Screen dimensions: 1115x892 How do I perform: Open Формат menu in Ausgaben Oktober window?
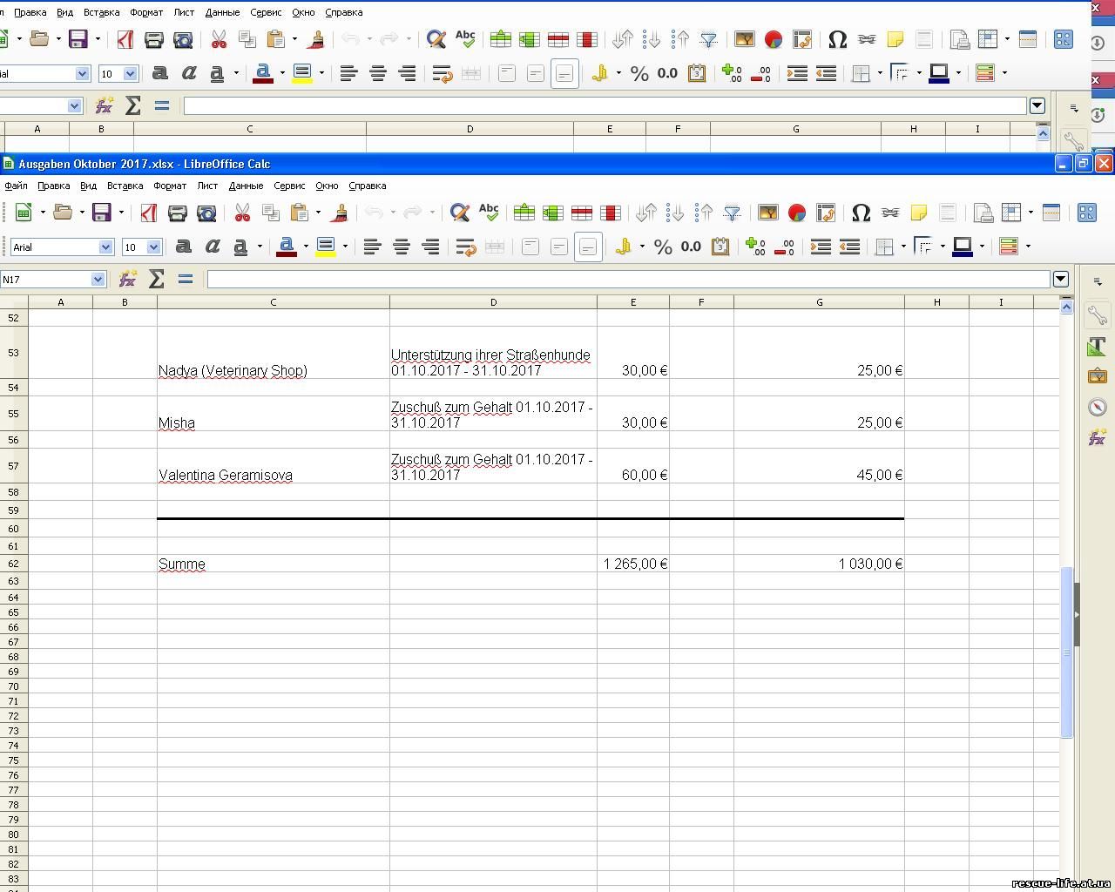click(x=170, y=186)
